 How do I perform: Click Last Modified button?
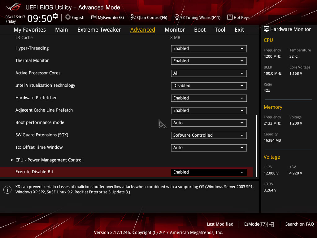(x=220, y=224)
